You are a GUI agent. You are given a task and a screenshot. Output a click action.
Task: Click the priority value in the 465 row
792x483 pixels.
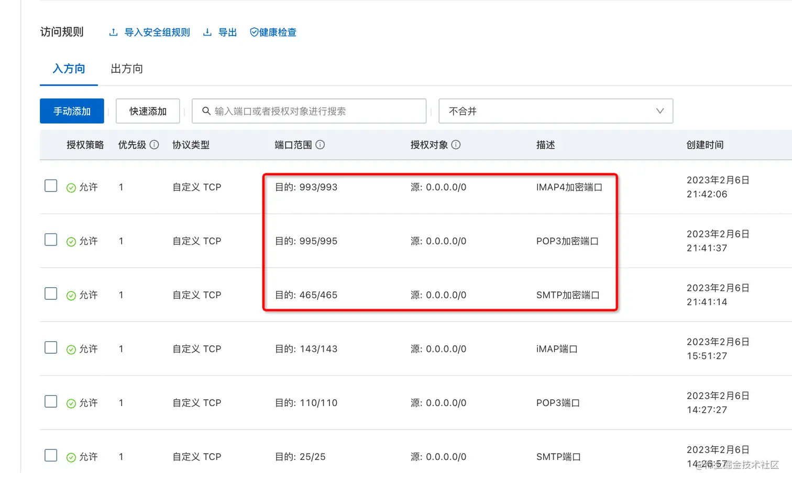point(121,295)
